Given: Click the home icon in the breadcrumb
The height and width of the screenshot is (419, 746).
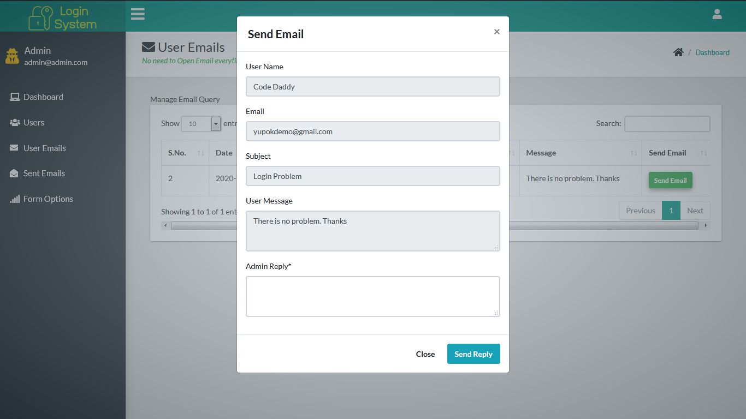Looking at the screenshot, I should 678,52.
